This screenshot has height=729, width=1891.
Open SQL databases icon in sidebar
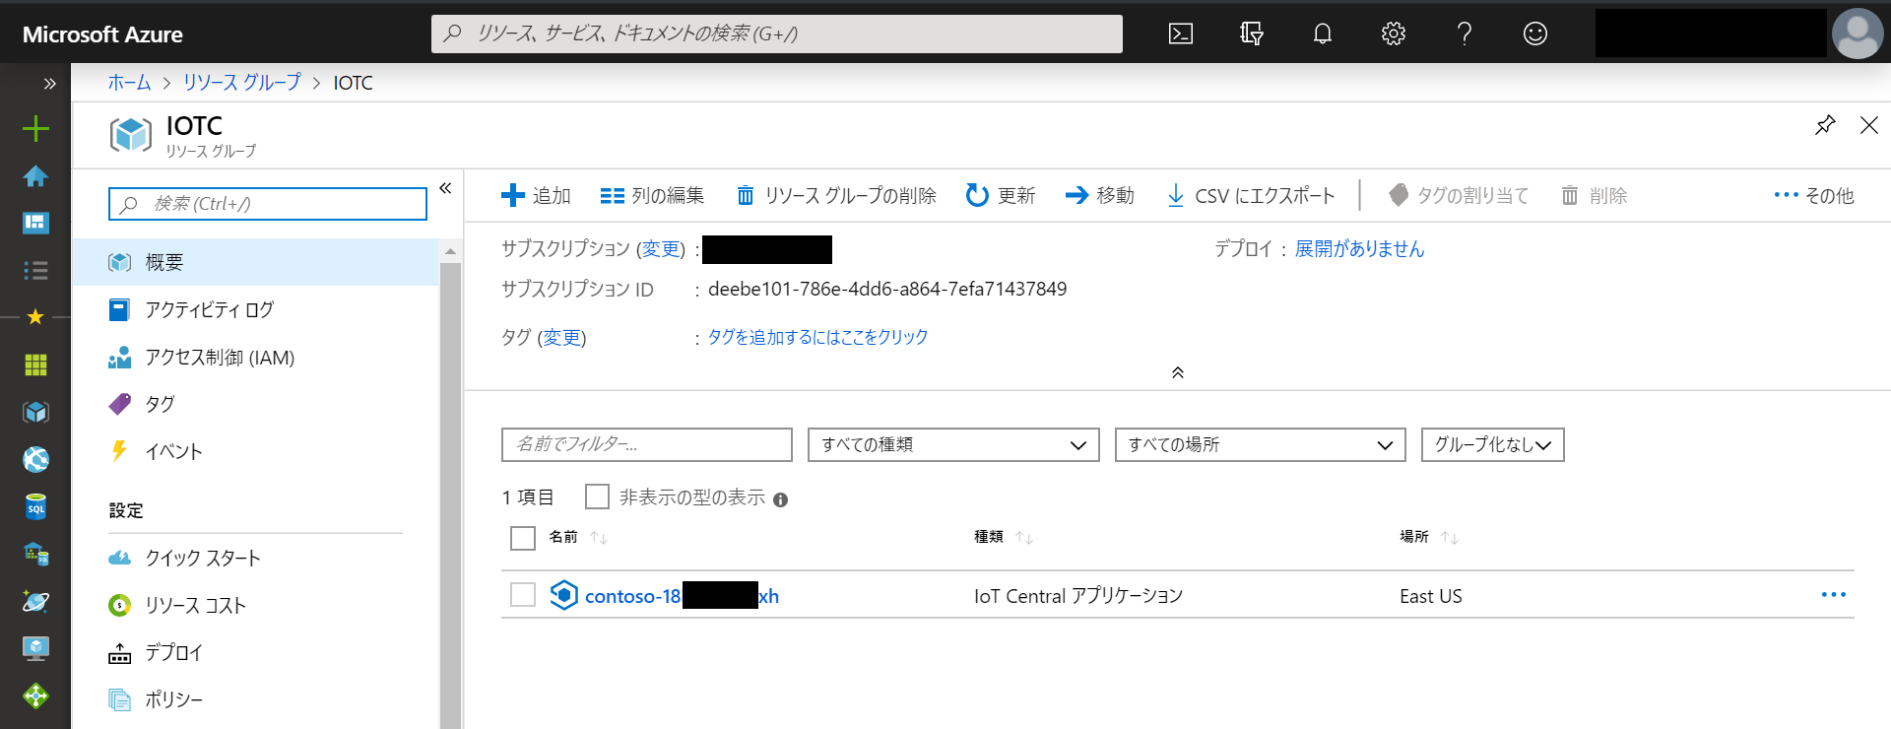pos(35,506)
